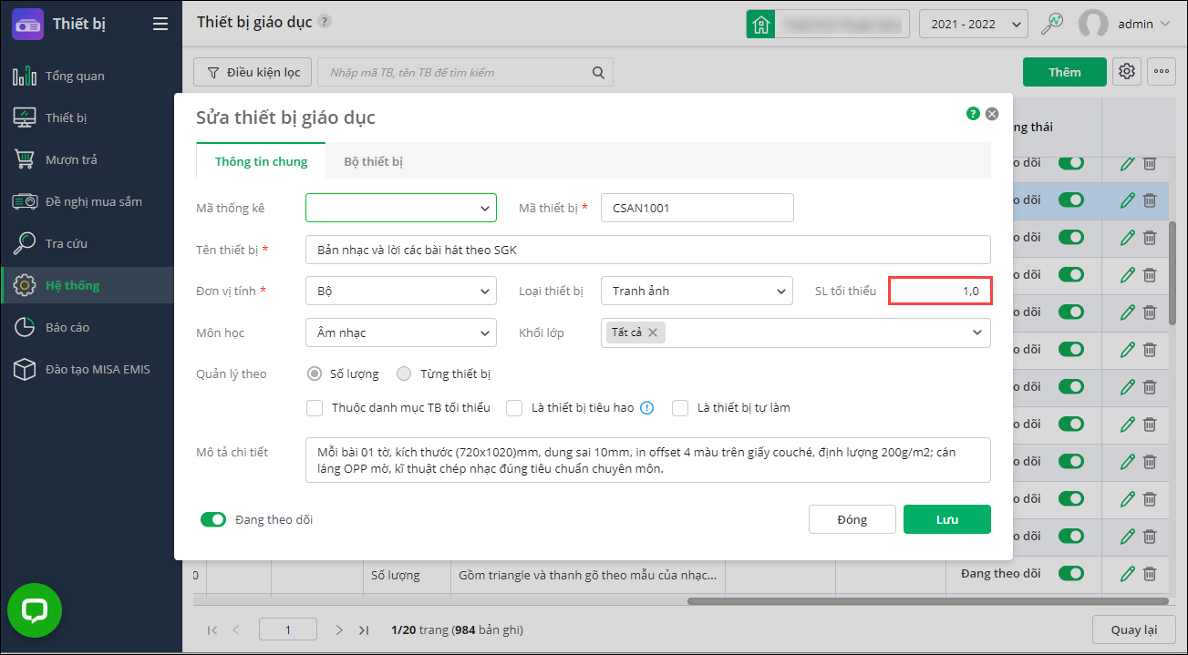The image size is (1188, 655).
Task: Open the Môn học dropdown
Action: pyautogui.click(x=401, y=333)
